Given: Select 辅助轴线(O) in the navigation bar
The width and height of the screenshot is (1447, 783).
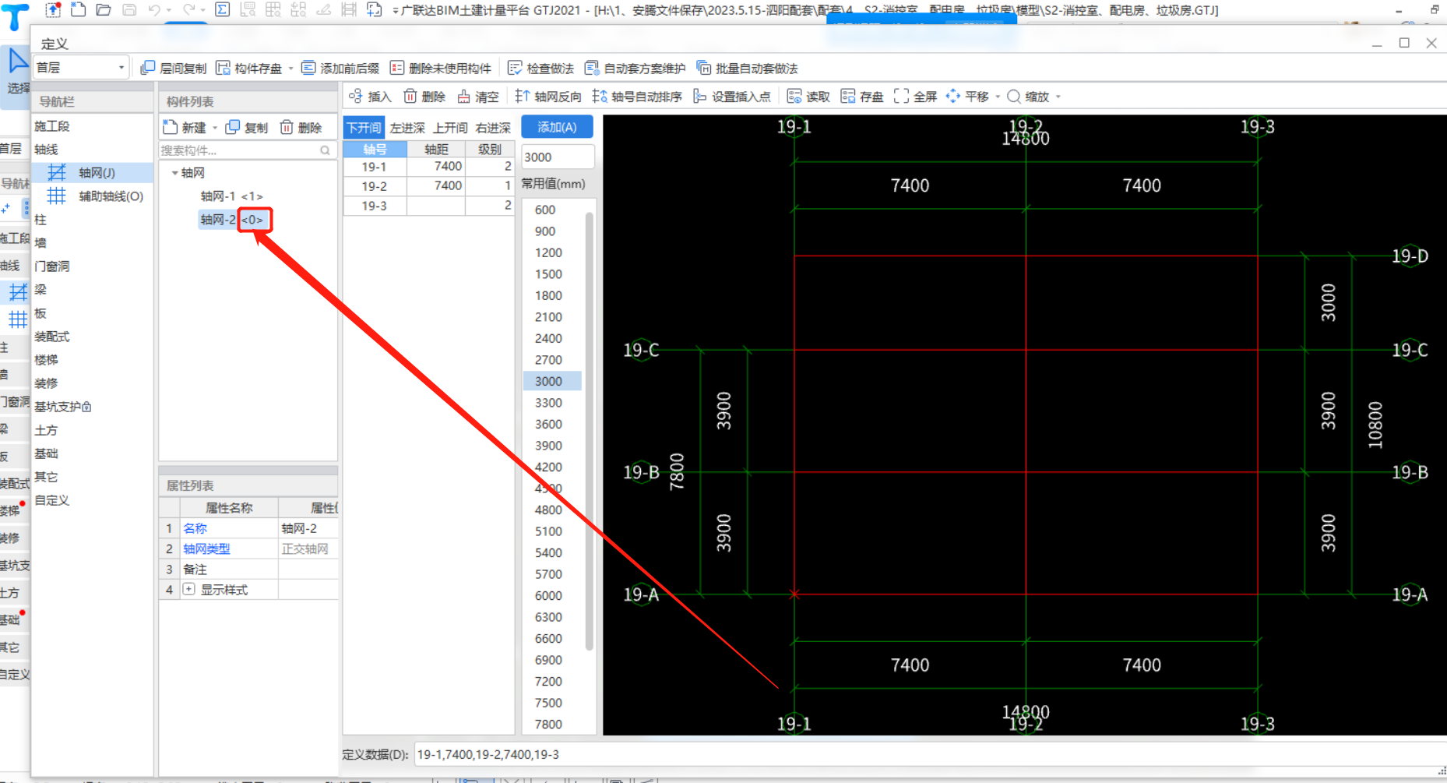Looking at the screenshot, I should (93, 196).
